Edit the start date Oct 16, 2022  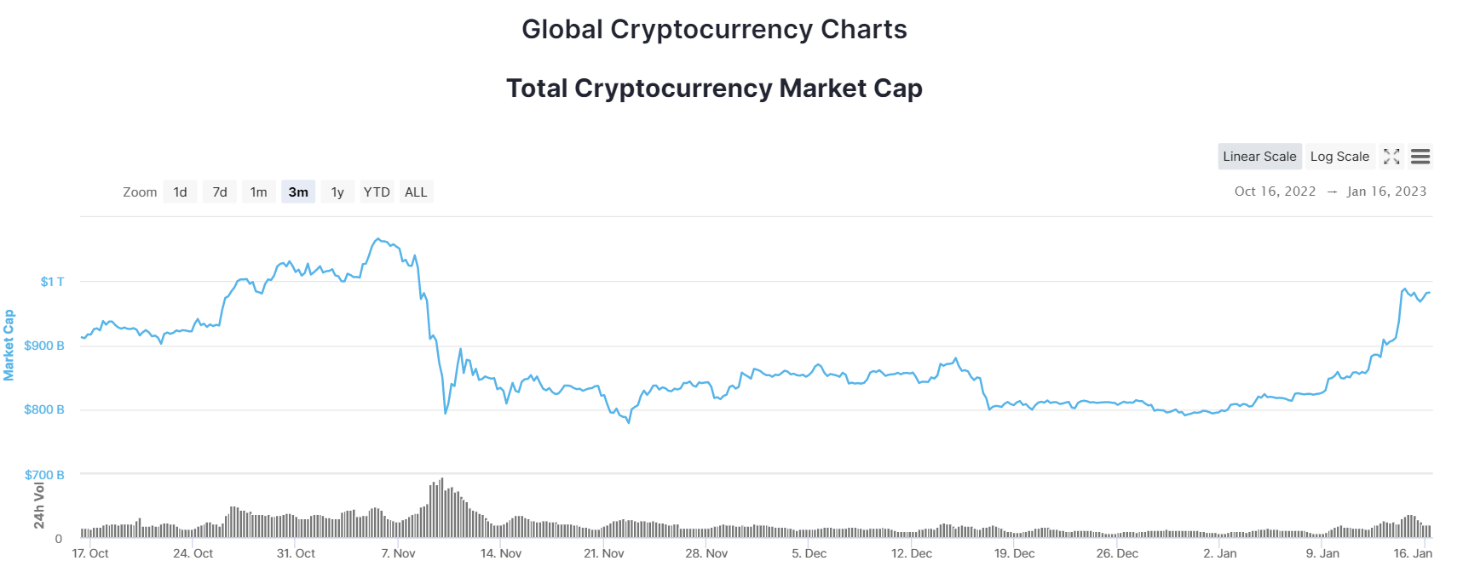click(1275, 192)
